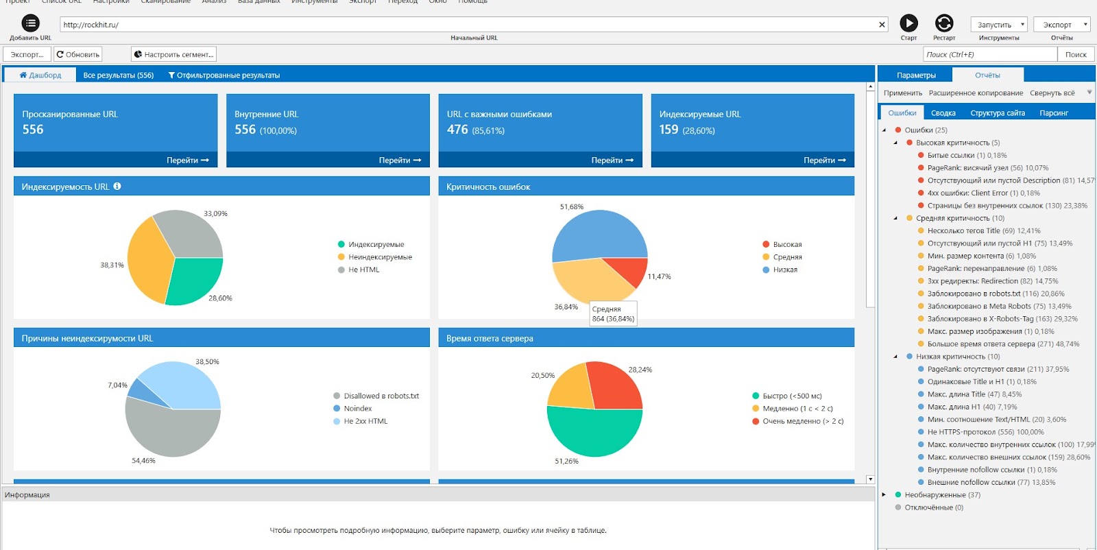
Task: Open the Структура сайта tab
Action: click(997, 113)
